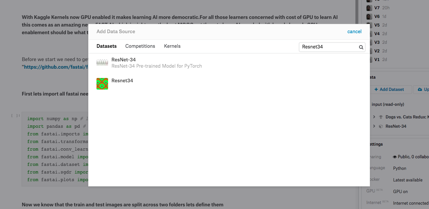
Task: Click the 'from fastai.model' code line
Action: (x=57, y=157)
